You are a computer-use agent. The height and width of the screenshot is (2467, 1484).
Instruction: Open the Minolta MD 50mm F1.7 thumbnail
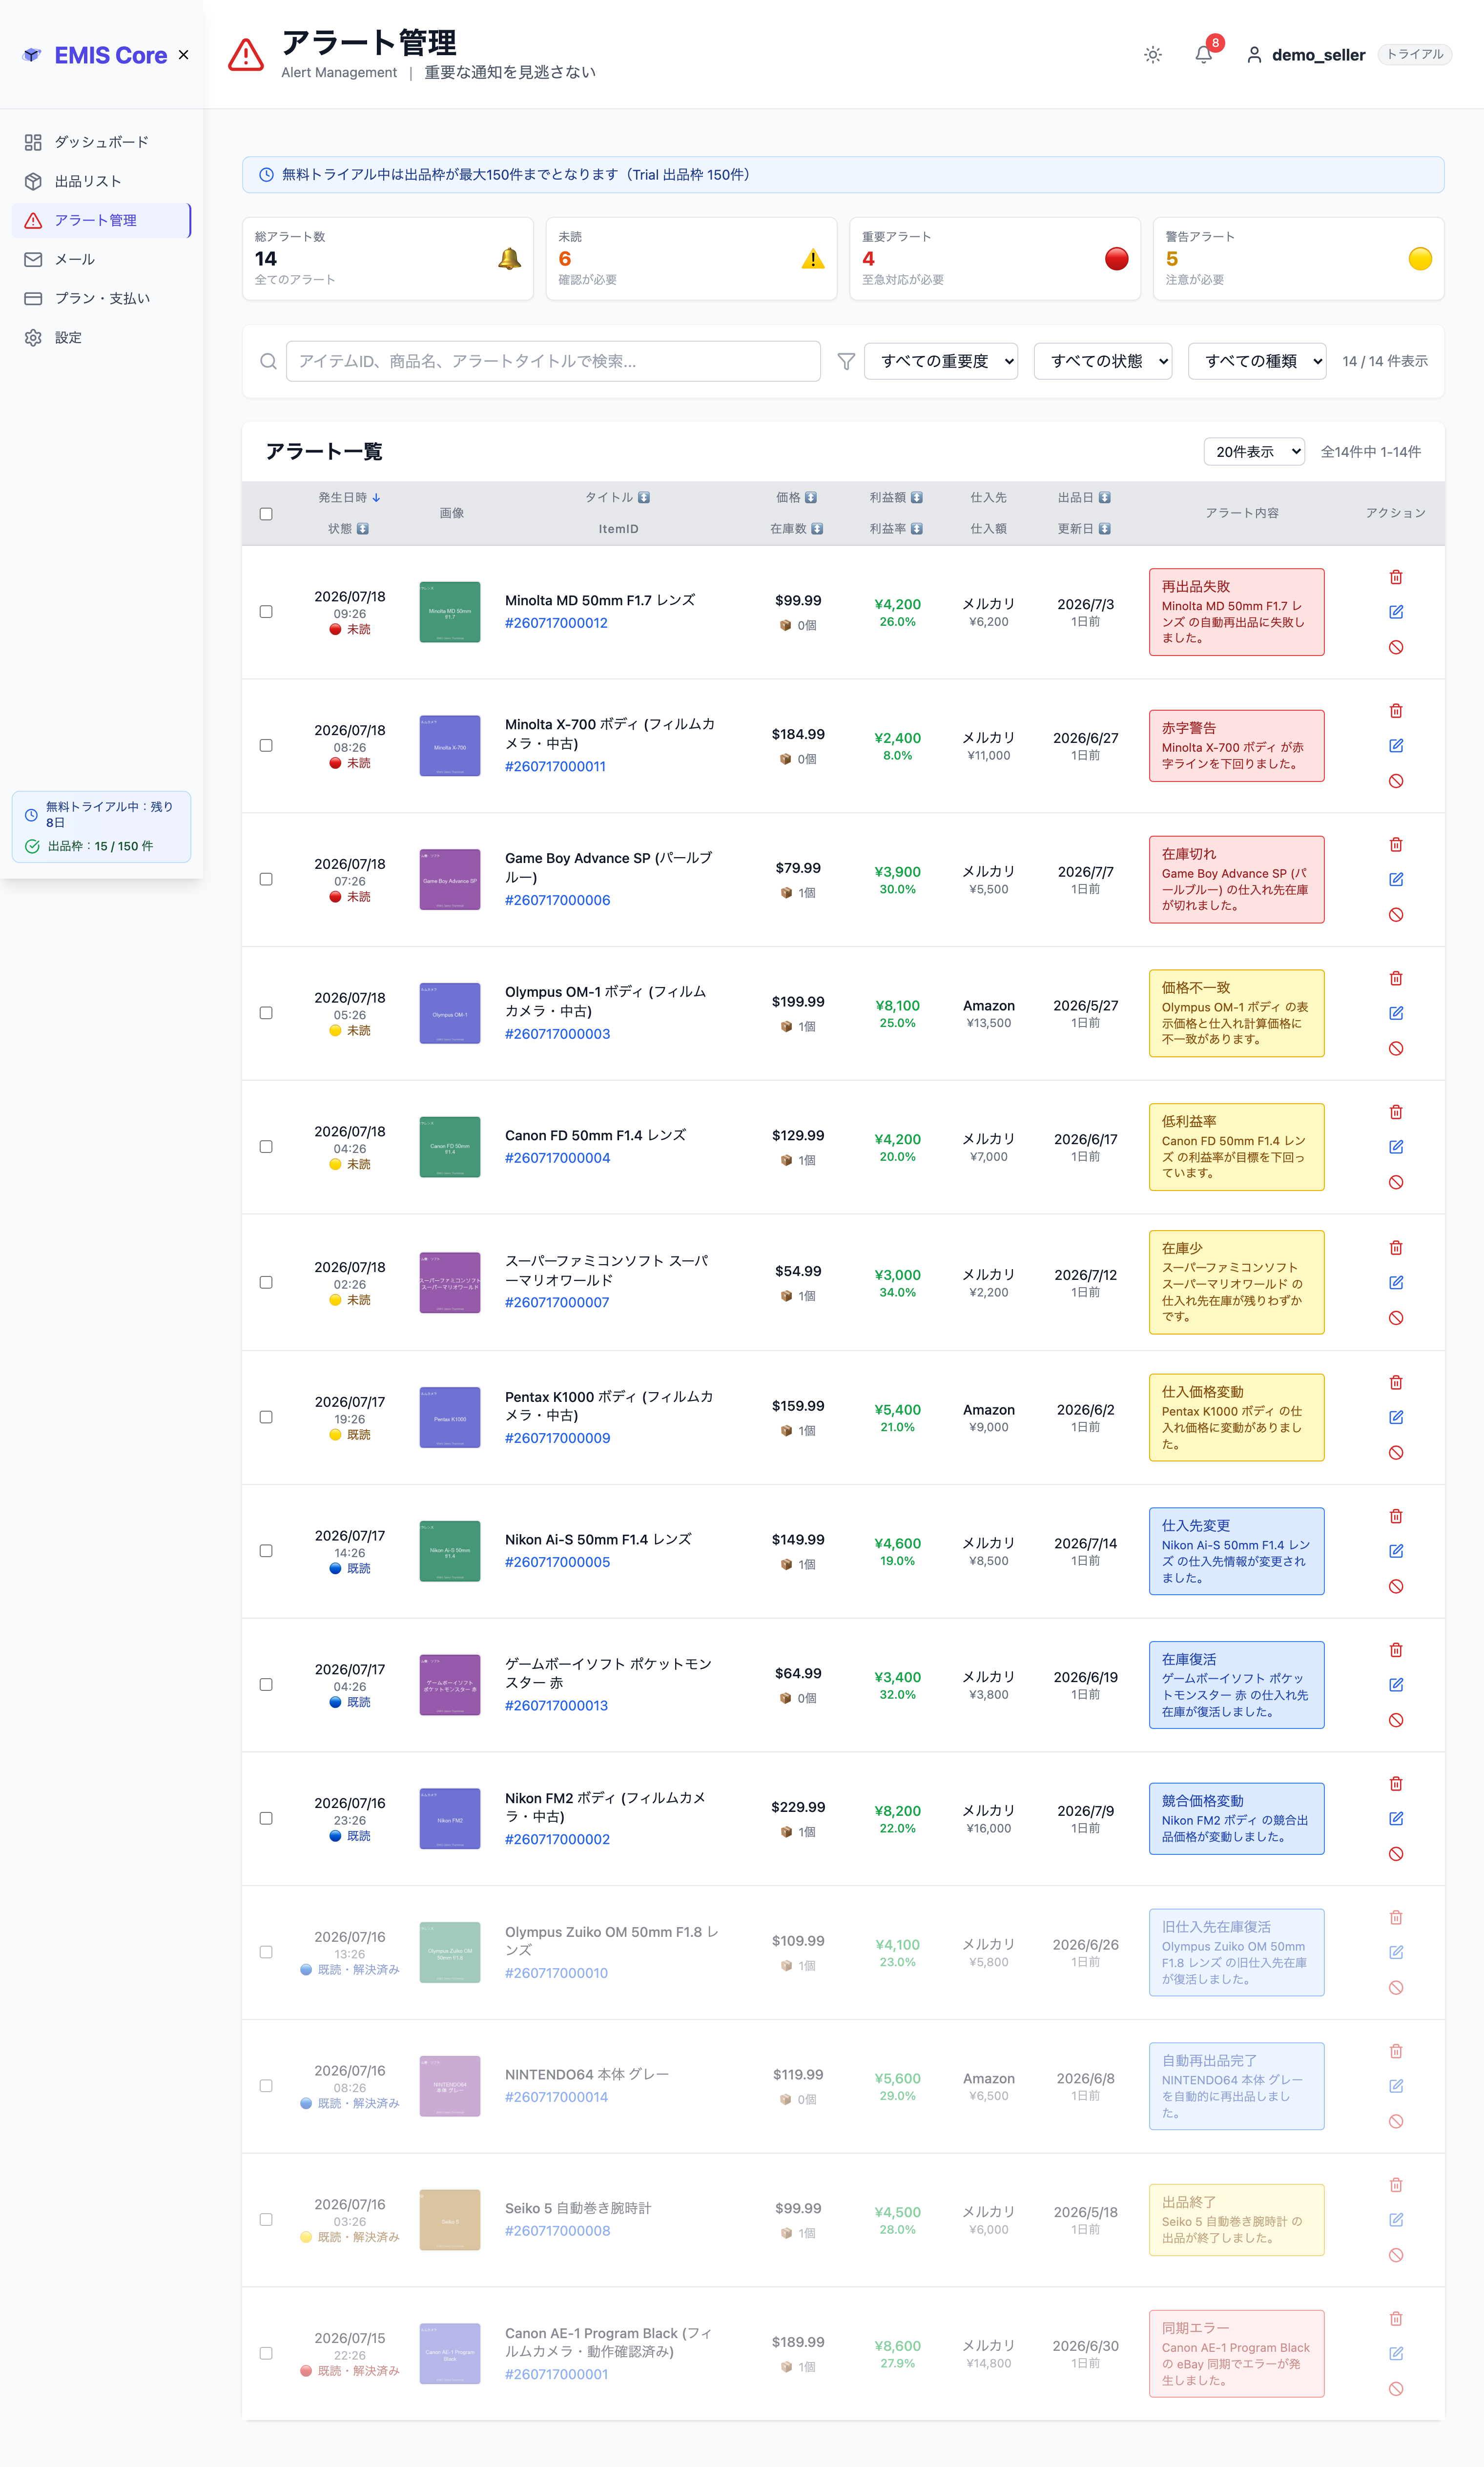click(x=450, y=612)
